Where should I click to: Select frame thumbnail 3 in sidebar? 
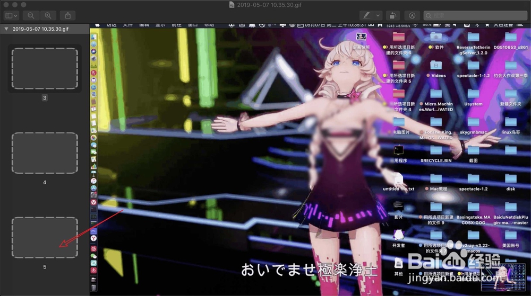(45, 68)
